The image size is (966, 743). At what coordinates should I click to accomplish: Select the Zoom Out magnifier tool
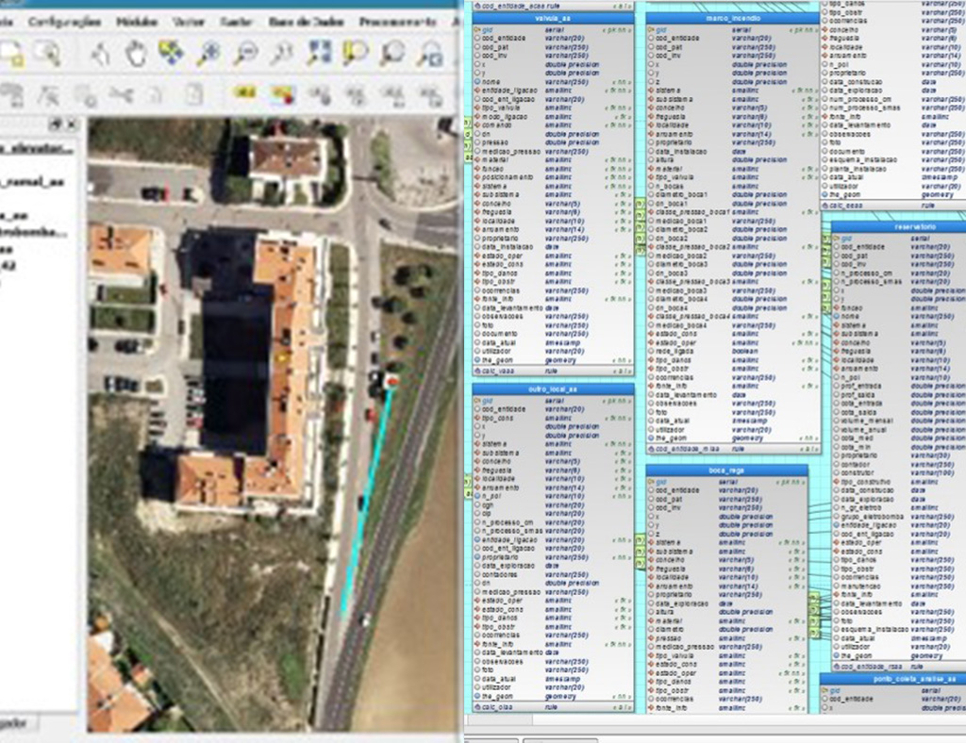point(245,54)
